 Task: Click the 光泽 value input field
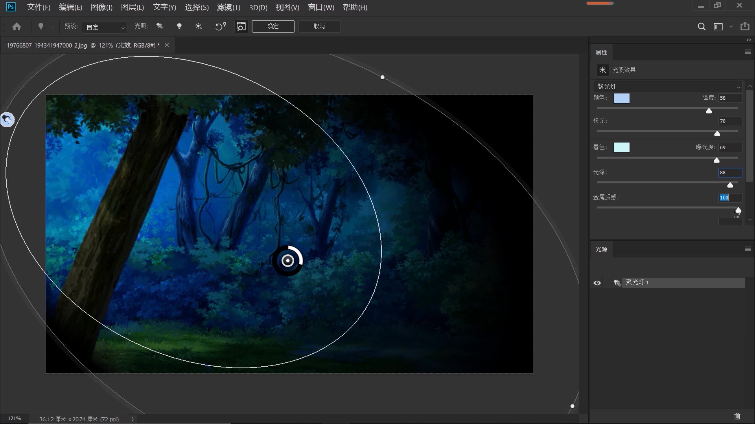point(730,173)
